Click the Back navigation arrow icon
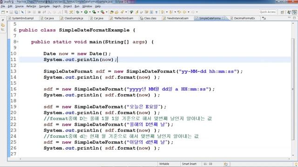298x167 pixels. 184,12
